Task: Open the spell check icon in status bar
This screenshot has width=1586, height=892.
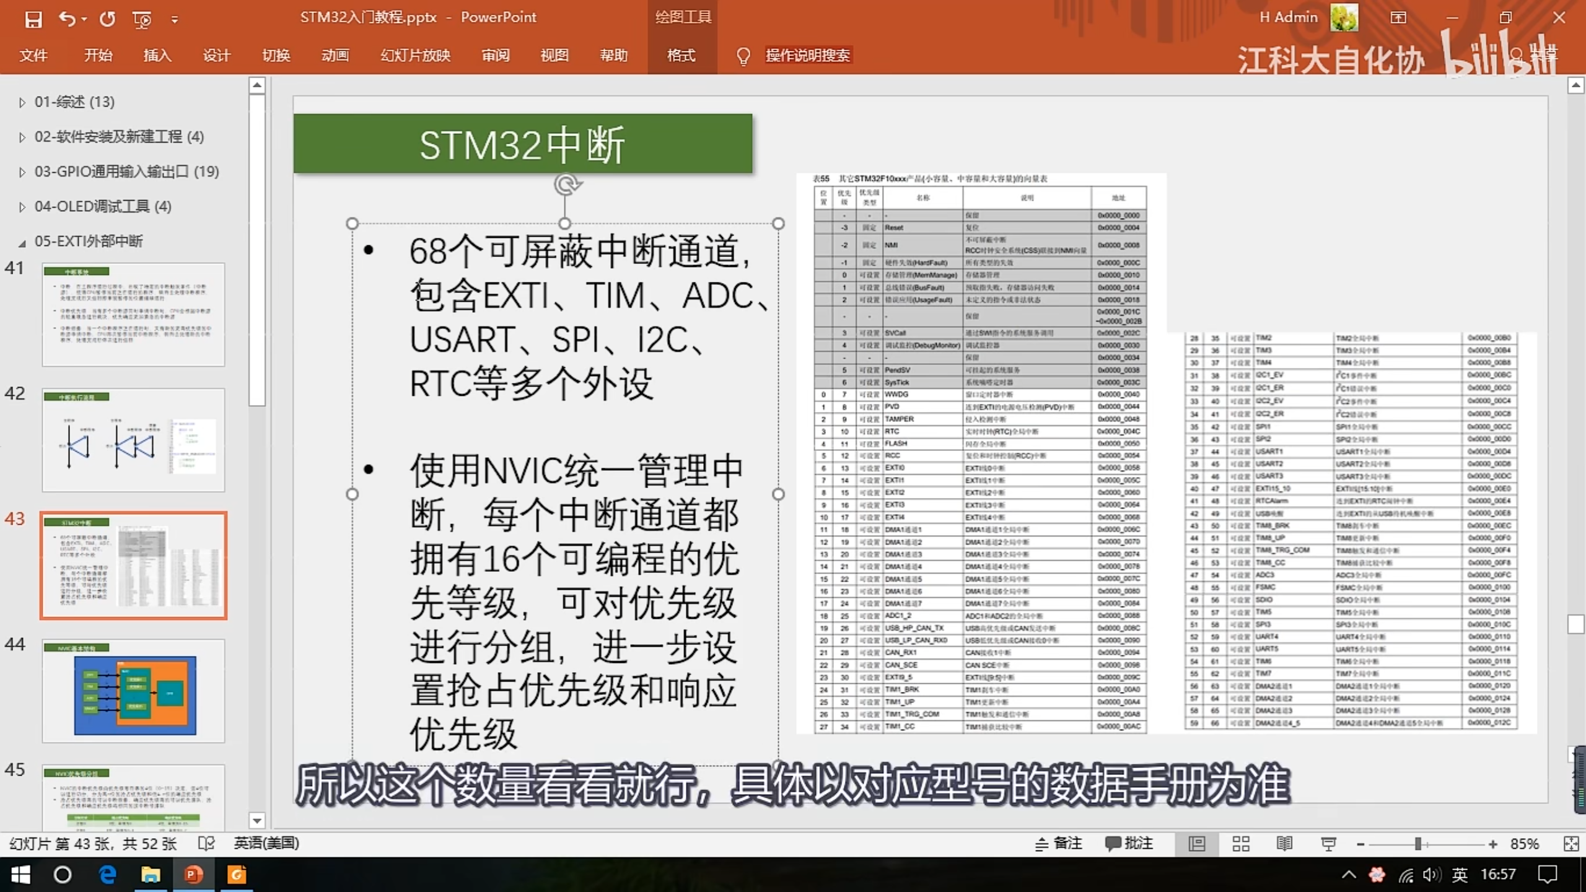Action: pyautogui.click(x=206, y=843)
